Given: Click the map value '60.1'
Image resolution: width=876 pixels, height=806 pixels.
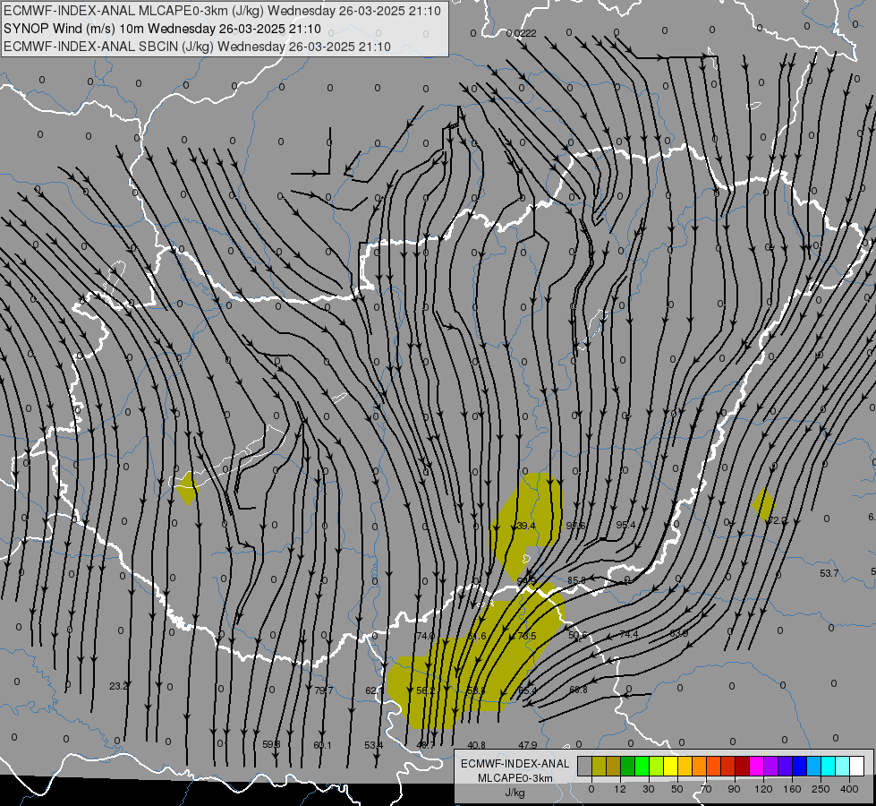Looking at the screenshot, I should click(x=322, y=745).
